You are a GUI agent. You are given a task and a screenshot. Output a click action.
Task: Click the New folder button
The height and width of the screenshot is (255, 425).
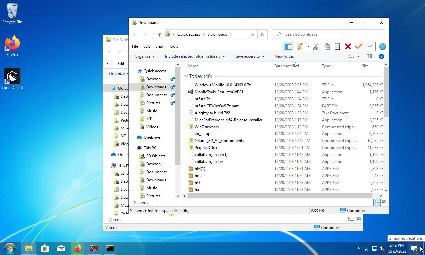pos(284,56)
